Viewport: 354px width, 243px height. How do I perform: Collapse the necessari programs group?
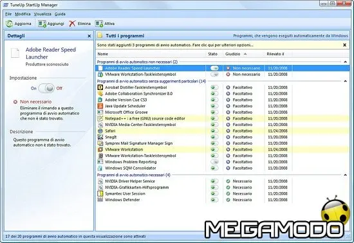point(345,175)
